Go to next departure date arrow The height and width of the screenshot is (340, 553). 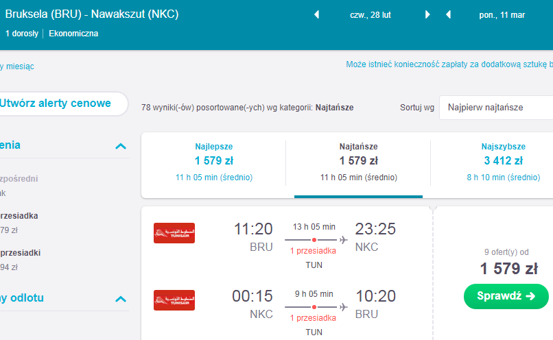coord(427,15)
